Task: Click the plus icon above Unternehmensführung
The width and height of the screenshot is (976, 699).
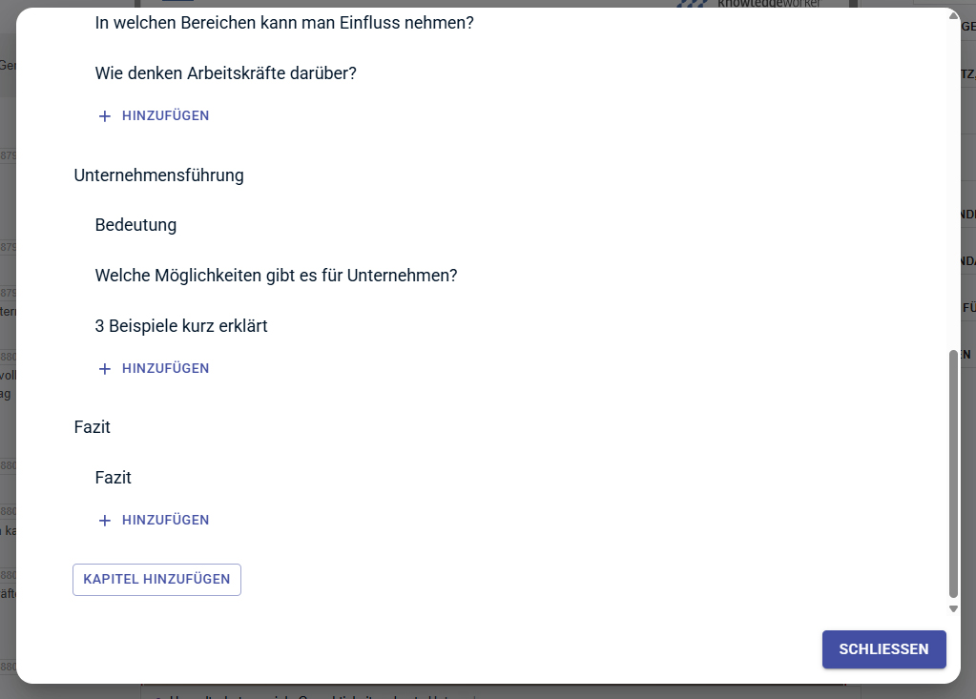Action: click(x=104, y=115)
